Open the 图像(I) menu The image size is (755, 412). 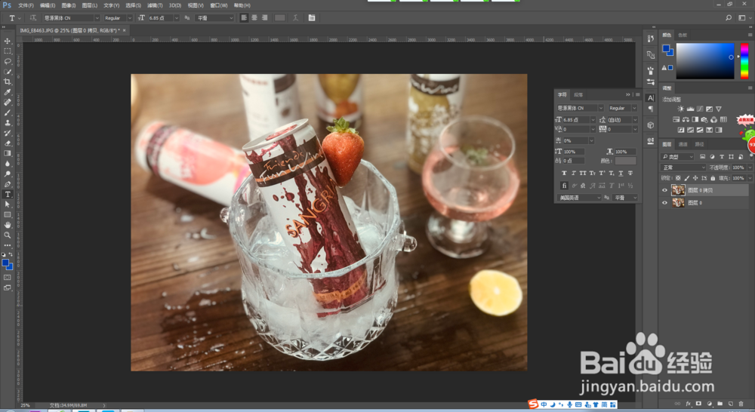click(x=69, y=5)
